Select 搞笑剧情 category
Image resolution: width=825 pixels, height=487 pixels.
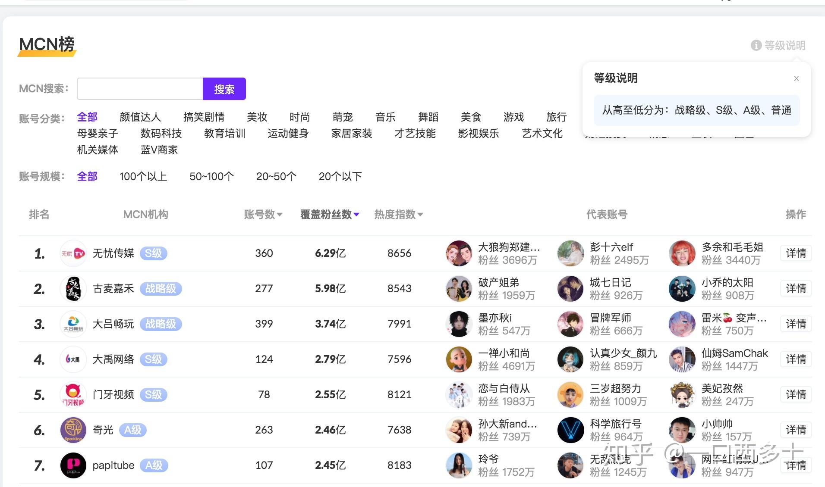click(x=204, y=117)
